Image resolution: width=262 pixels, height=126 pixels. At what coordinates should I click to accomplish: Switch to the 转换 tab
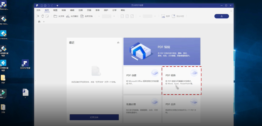tap(64, 10)
